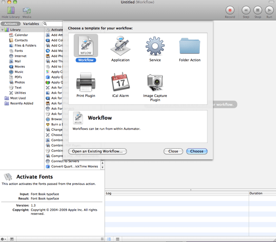Select the iCal Alarm template
Screen dimensions: 276x242
pyautogui.click(x=120, y=82)
